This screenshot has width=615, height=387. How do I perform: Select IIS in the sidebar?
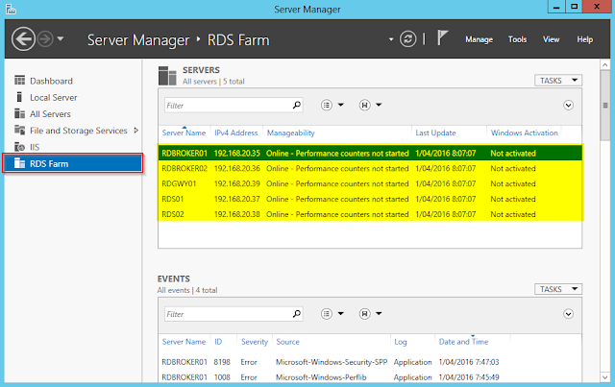pos(35,147)
